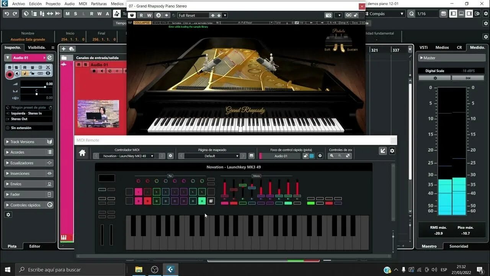Toggle plugin write automation W button

pyautogui.click(x=149, y=15)
